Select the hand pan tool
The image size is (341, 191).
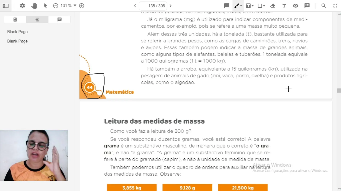[x=34, y=6]
